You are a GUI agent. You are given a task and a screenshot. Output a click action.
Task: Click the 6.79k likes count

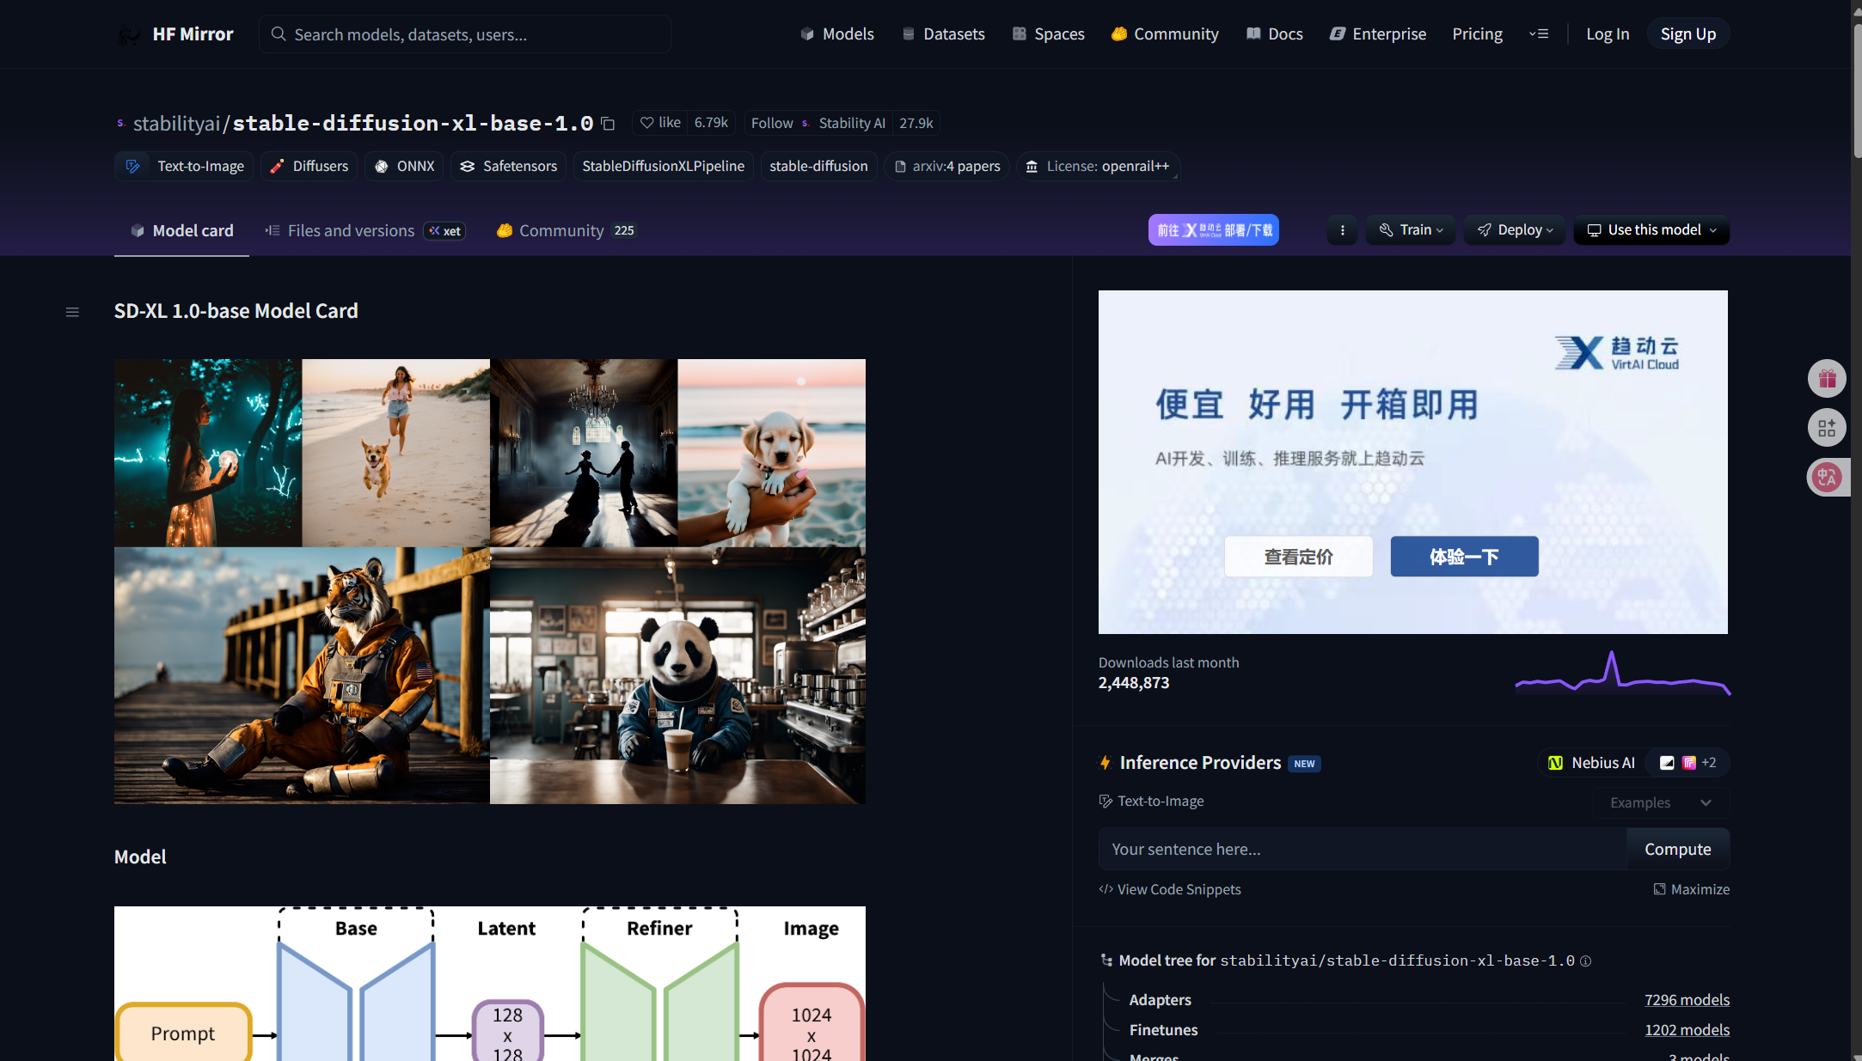point(711,123)
